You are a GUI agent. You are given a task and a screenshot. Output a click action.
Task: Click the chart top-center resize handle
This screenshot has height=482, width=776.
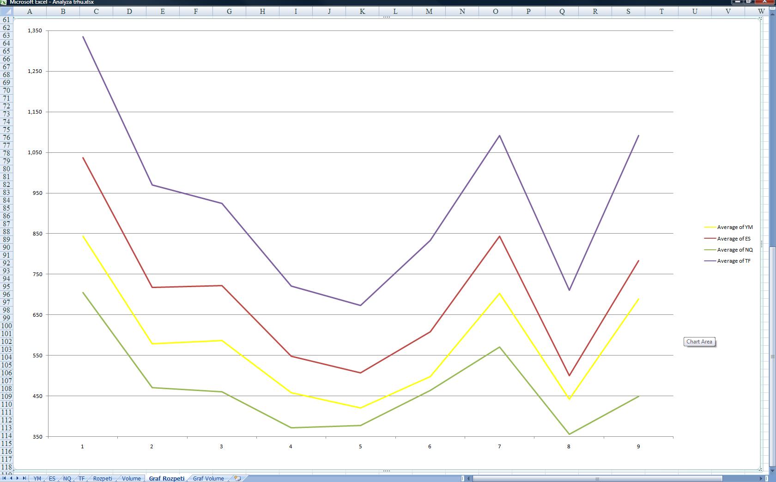[387, 17]
